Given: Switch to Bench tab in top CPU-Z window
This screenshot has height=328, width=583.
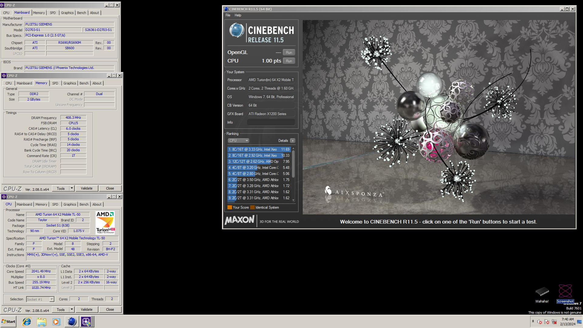Looking at the screenshot, I should coord(81,13).
